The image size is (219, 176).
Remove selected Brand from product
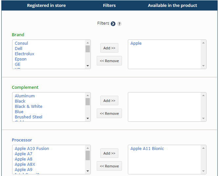click(109, 61)
